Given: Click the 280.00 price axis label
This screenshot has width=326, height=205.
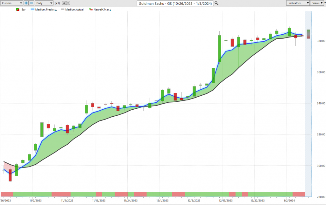Looking at the screenshot, I should click(x=321, y=197).
